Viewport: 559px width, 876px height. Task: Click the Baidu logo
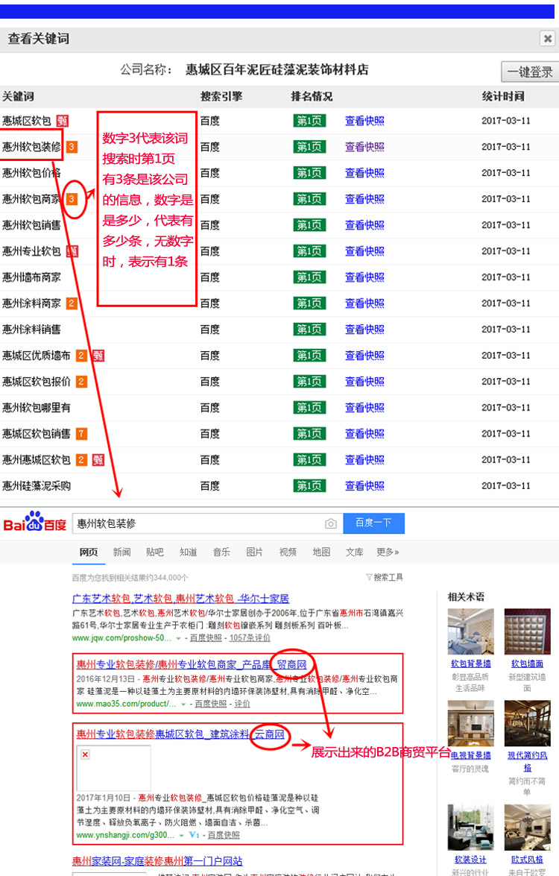coord(34,522)
